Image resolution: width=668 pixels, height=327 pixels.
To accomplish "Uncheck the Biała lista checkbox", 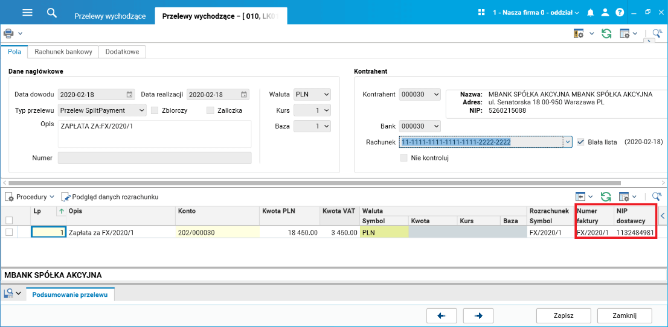I will click(581, 142).
